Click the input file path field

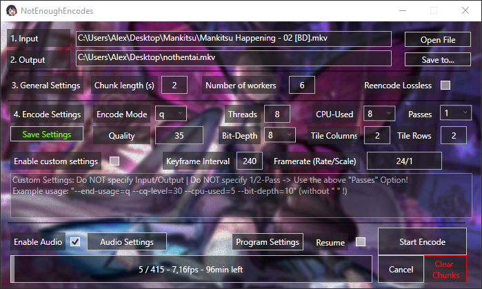(234, 39)
